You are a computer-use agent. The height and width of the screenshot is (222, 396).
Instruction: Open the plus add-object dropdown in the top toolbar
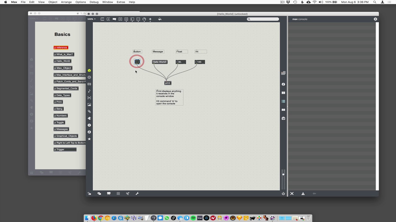[x=150, y=19]
